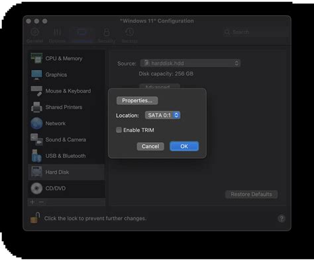Select Network globe icon
314x261 pixels.
(36, 124)
